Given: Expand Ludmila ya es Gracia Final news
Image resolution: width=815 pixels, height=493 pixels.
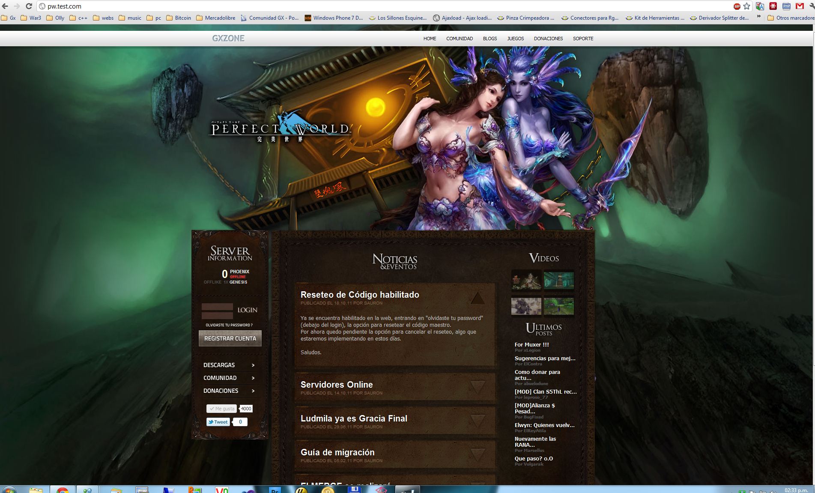Looking at the screenshot, I should 478,421.
